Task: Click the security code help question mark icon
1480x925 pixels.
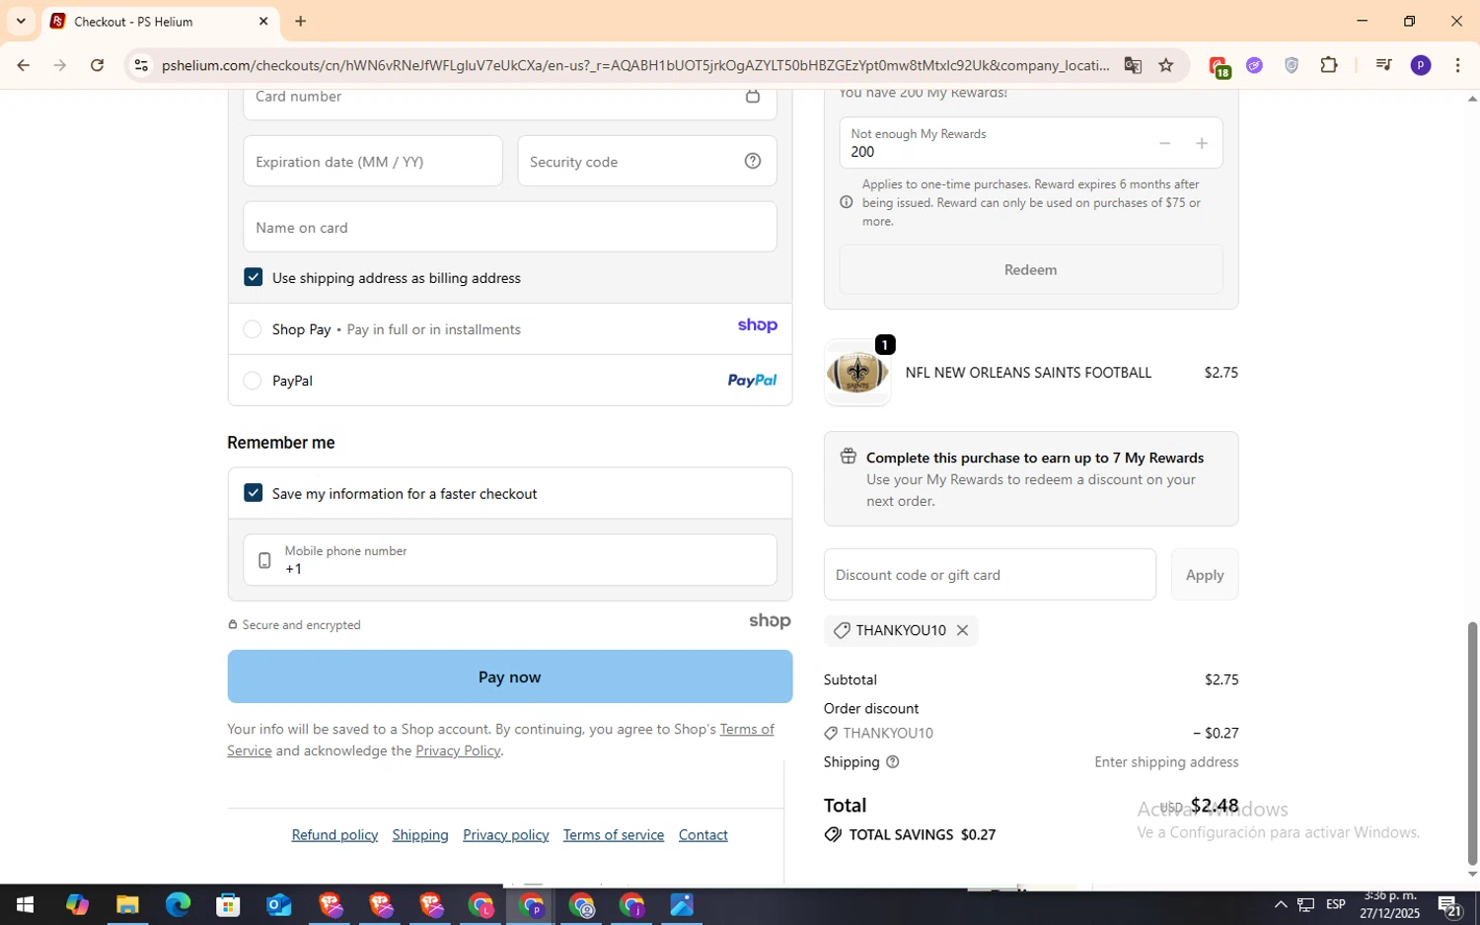Action: pyautogui.click(x=753, y=161)
